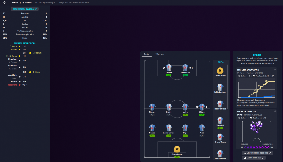This screenshot has width=283, height=162.
Task: Click João Mário's red card event
Action: click(x=18, y=85)
